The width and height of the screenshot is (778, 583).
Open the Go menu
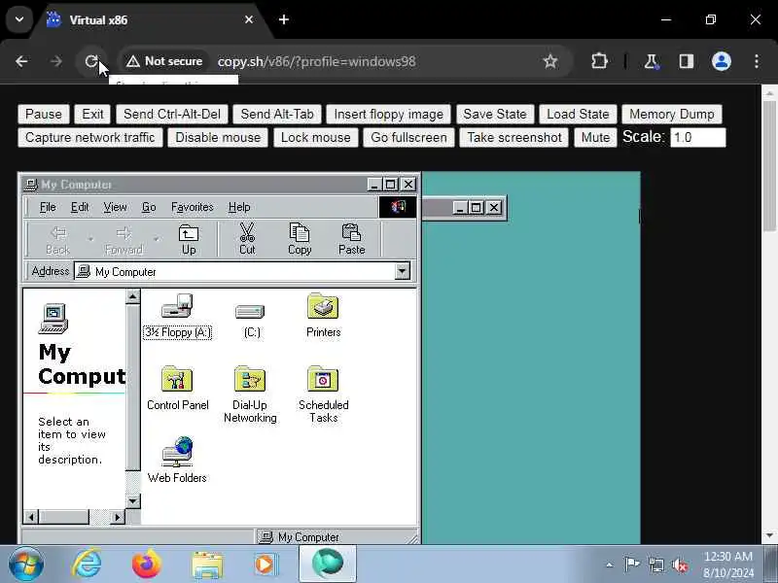click(149, 207)
